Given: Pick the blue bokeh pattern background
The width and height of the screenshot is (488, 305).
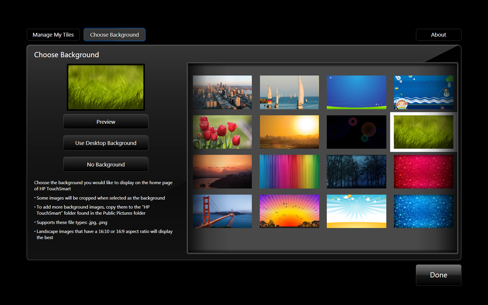Looking at the screenshot, I should tap(423, 211).
